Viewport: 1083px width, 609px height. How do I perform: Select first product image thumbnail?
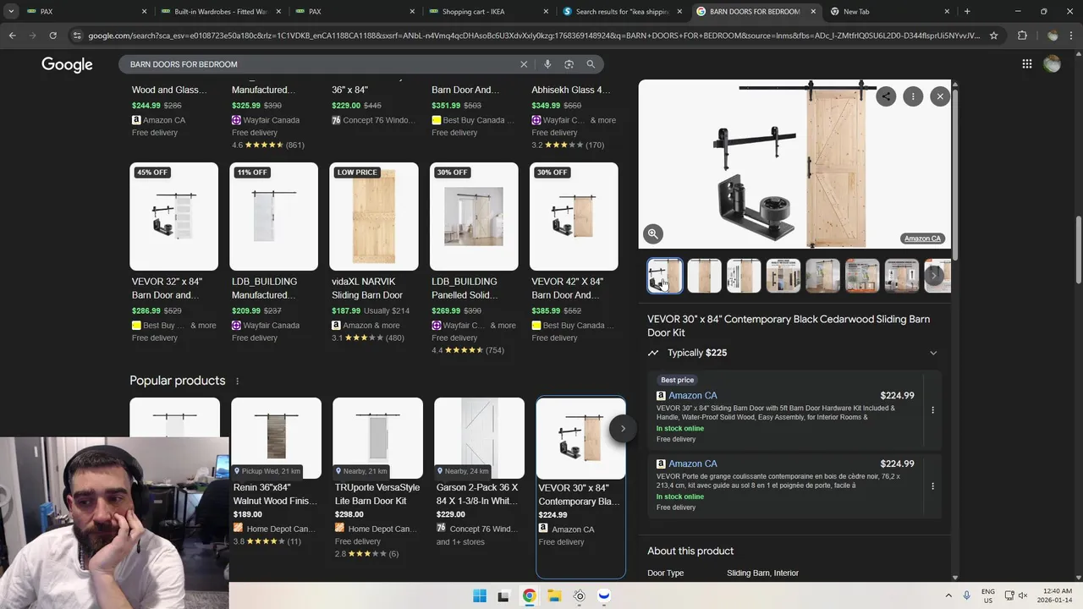pyautogui.click(x=665, y=276)
